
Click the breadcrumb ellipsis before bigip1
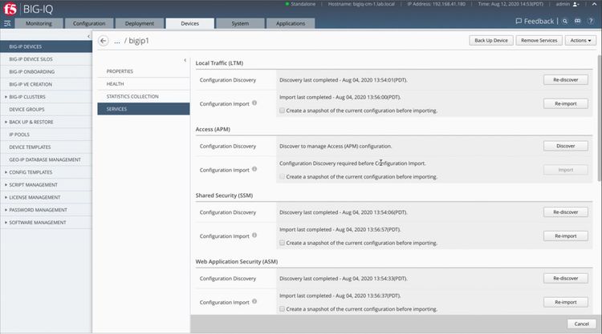click(116, 41)
